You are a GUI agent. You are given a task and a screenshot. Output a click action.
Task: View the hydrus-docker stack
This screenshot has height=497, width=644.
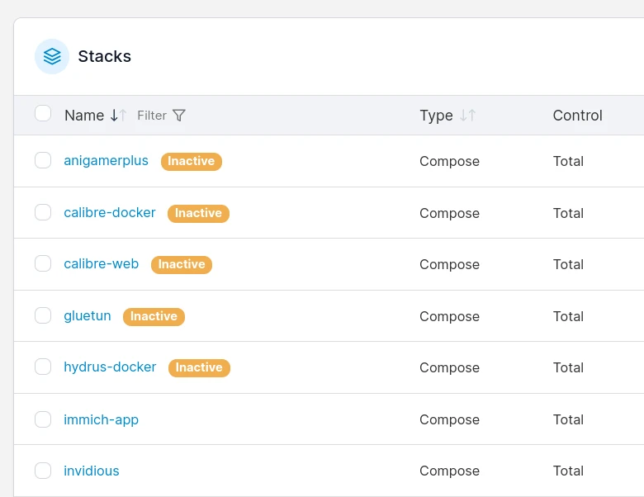(110, 367)
